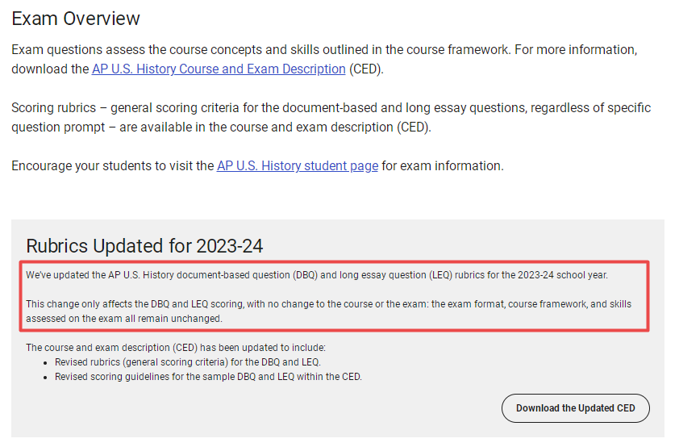The image size is (679, 447).
Task: Click the words assessed on the exam all remain unchanged
Action: point(124,319)
